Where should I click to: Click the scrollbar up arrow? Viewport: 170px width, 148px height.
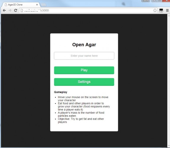pos(169,16)
